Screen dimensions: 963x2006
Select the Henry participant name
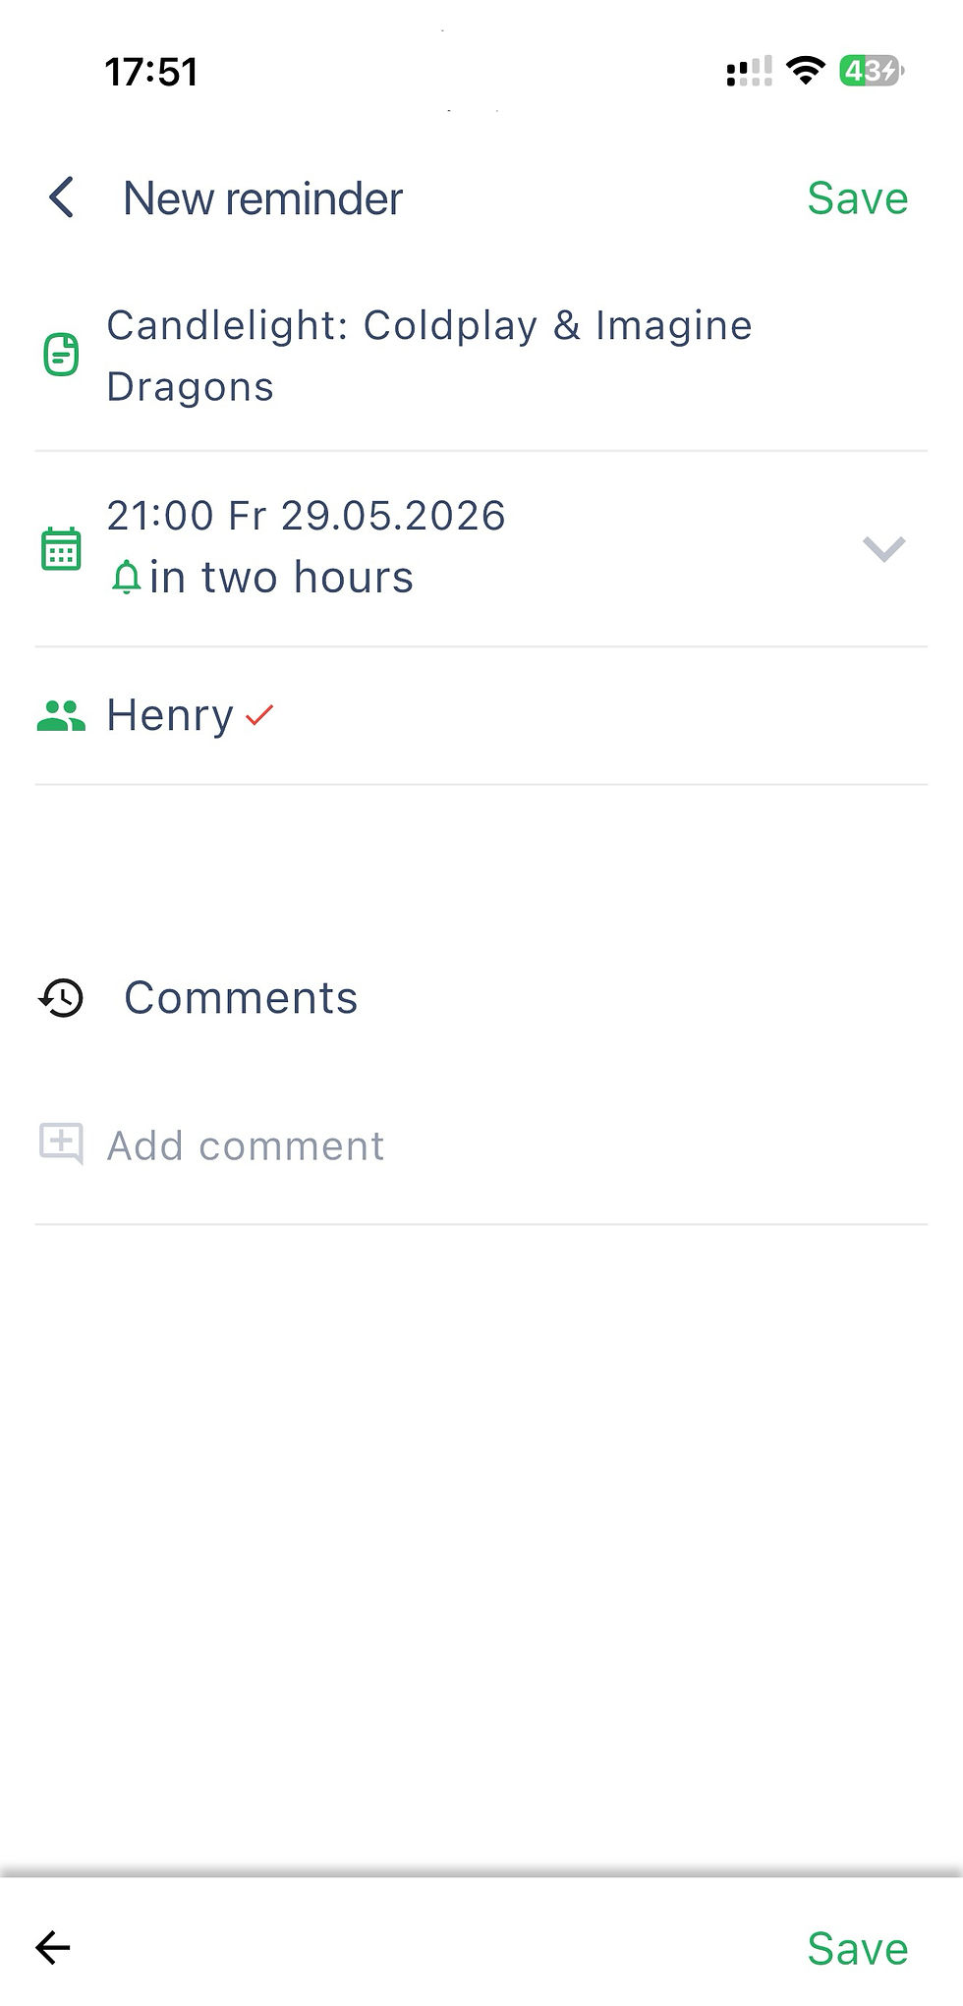[170, 715]
